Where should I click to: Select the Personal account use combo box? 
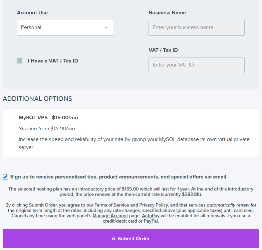point(65,28)
